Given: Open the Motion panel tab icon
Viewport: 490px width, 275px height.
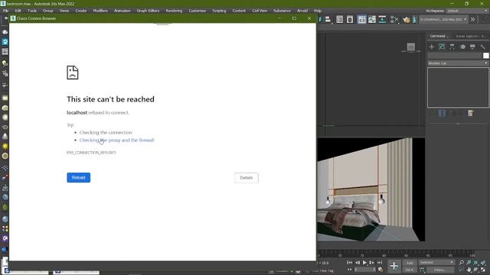Looking at the screenshot, I should 462,47.
